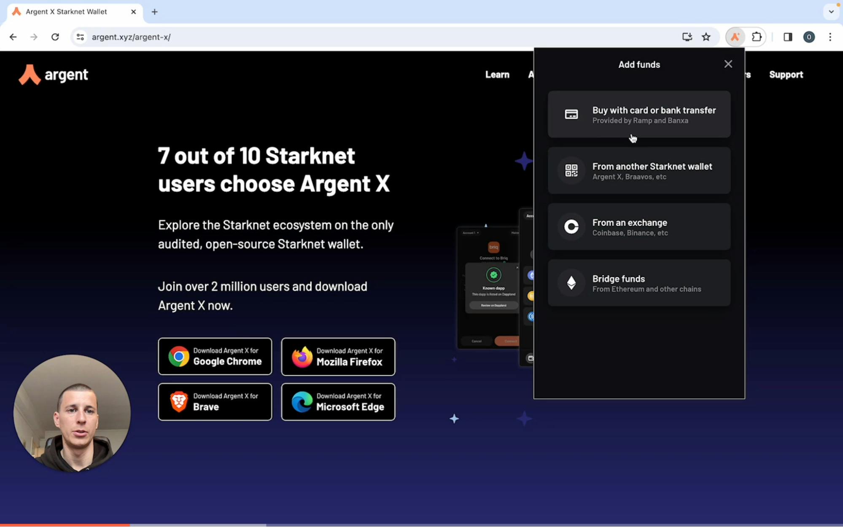Choose From another Starknet wallet option
The image size is (843, 527).
pyautogui.click(x=639, y=170)
